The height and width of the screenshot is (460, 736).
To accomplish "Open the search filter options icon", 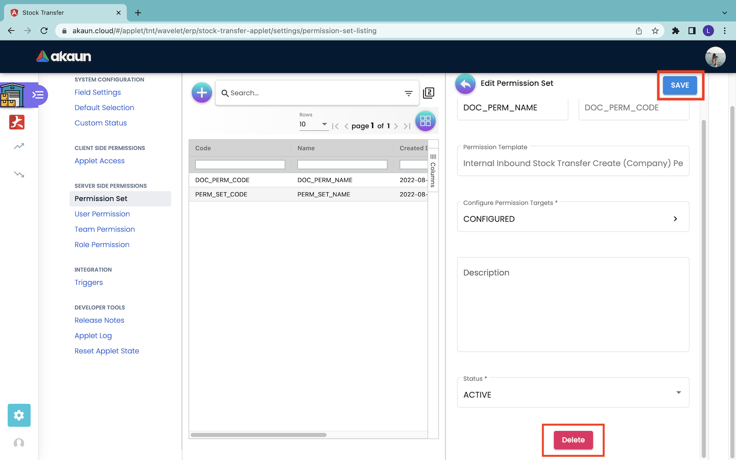I will [408, 93].
